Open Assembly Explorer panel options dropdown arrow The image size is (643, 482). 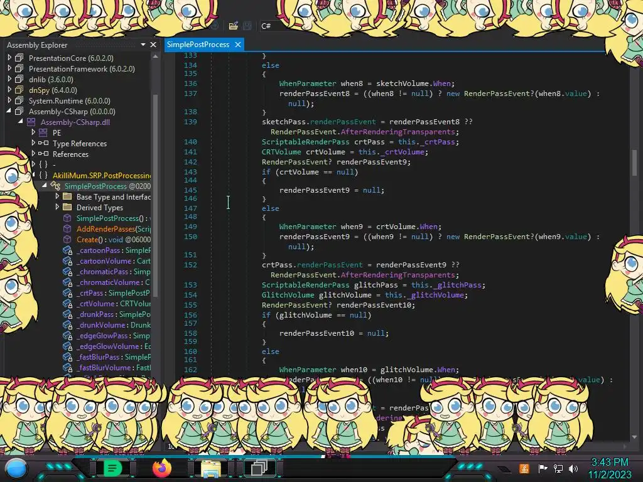[x=143, y=45]
